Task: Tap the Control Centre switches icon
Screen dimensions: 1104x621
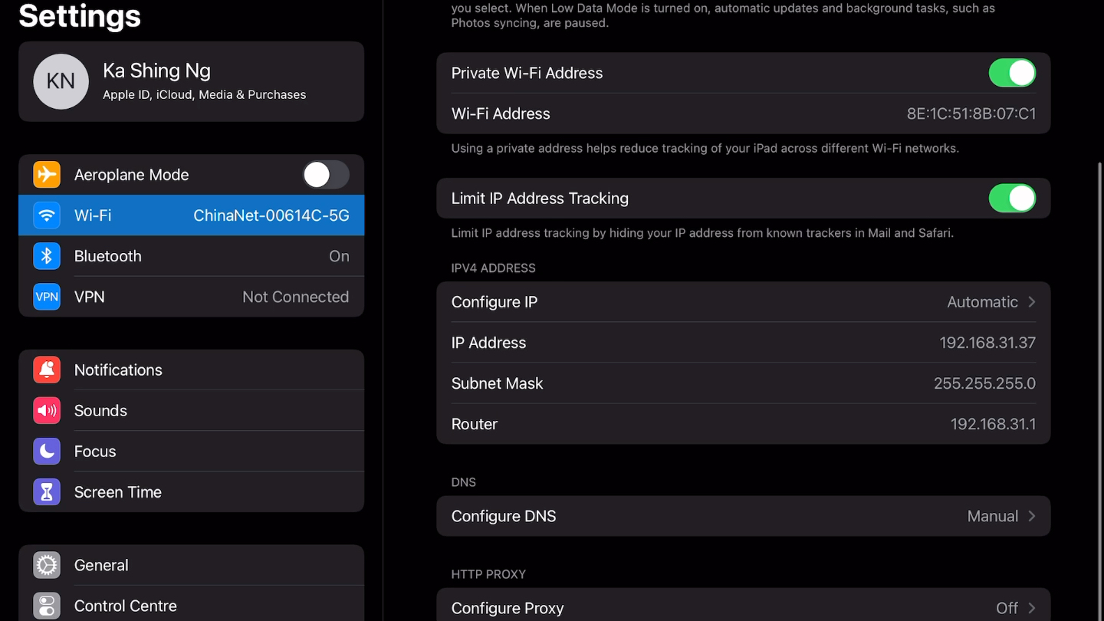Action: 47,606
